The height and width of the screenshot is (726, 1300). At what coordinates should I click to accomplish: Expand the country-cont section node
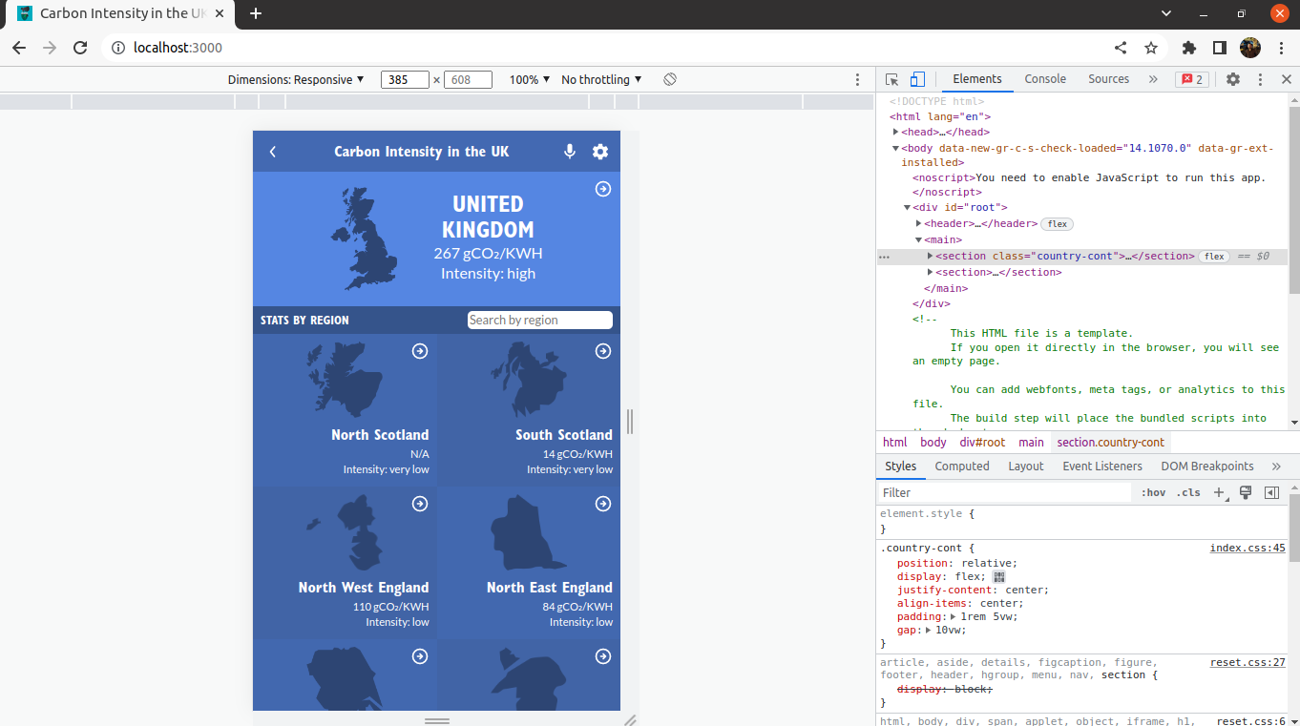pos(931,256)
